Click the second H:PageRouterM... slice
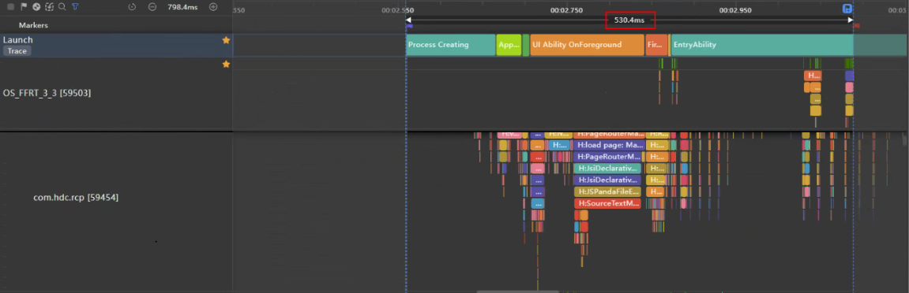909x293 pixels. tap(608, 157)
